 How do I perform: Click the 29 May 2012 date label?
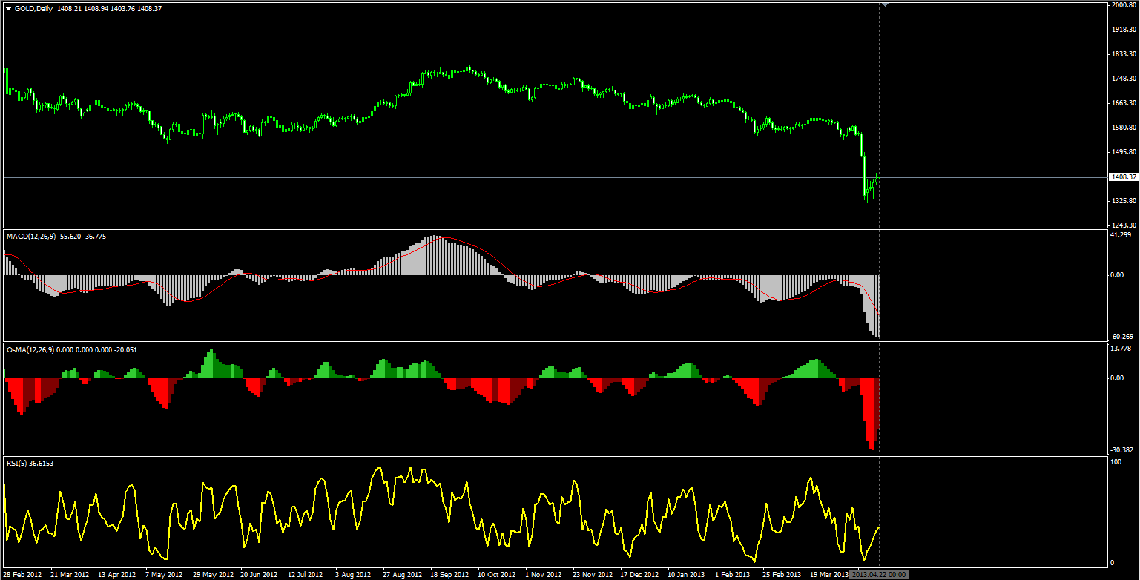click(x=211, y=574)
